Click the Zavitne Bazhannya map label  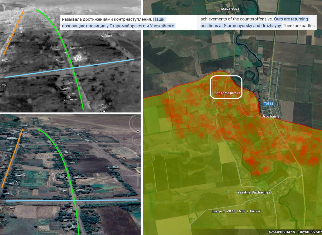[x=254, y=192]
